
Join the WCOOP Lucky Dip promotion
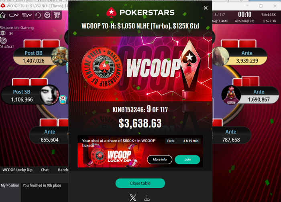[187, 160]
